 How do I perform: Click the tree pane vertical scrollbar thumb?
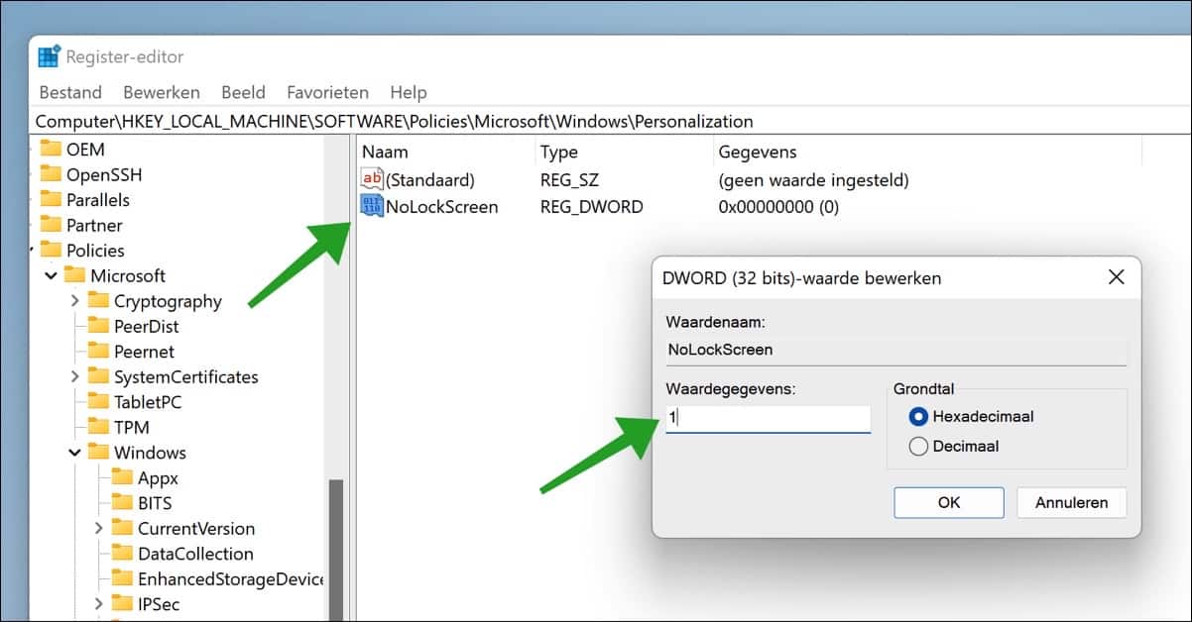[336, 550]
